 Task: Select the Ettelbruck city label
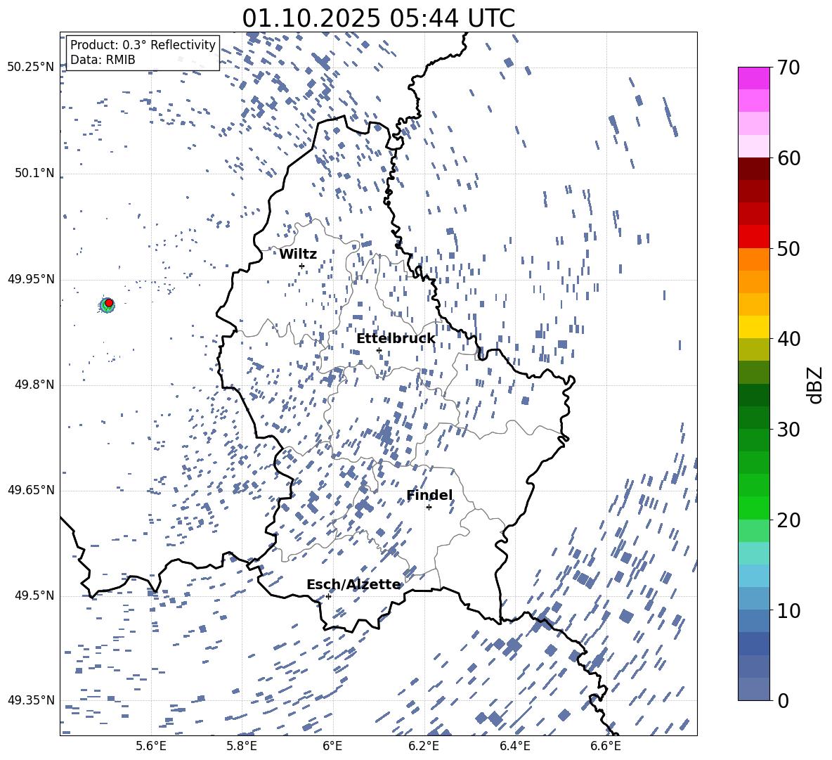pos(396,339)
